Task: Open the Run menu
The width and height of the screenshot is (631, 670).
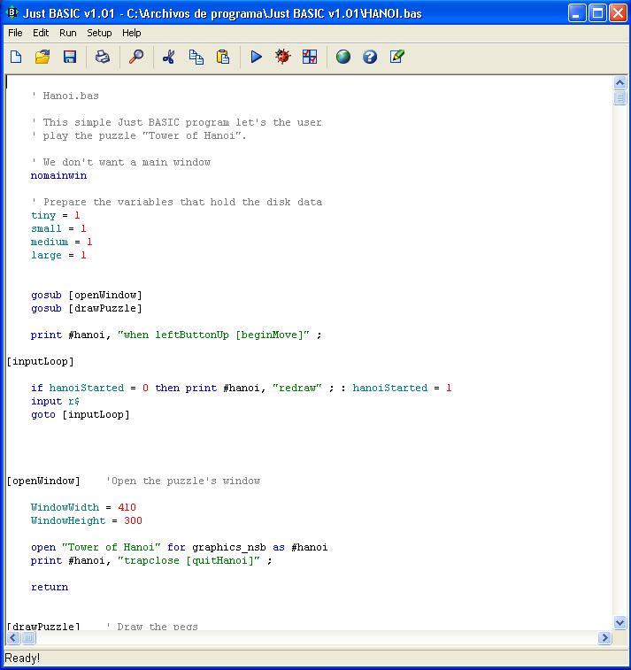Action: 68,33
